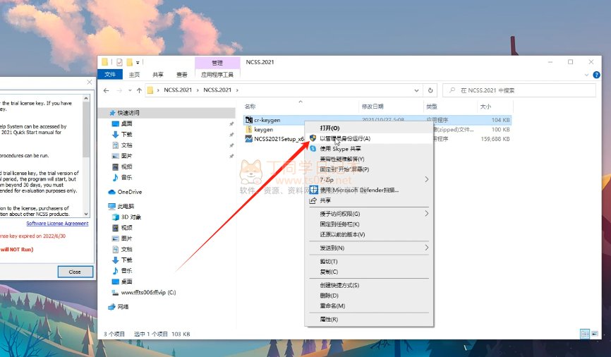Image resolution: width=611 pixels, height=357 pixels.
Task: Go up one folder level
Action: click(x=139, y=90)
